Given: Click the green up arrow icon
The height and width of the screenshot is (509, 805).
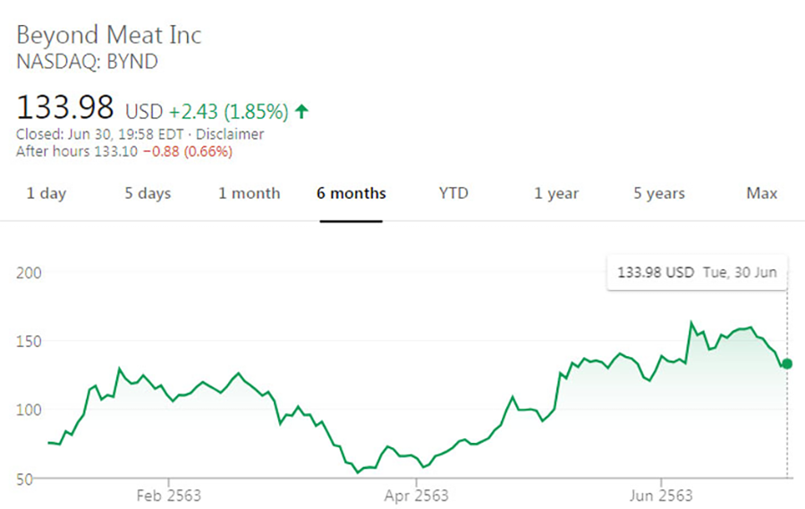Looking at the screenshot, I should click(302, 112).
